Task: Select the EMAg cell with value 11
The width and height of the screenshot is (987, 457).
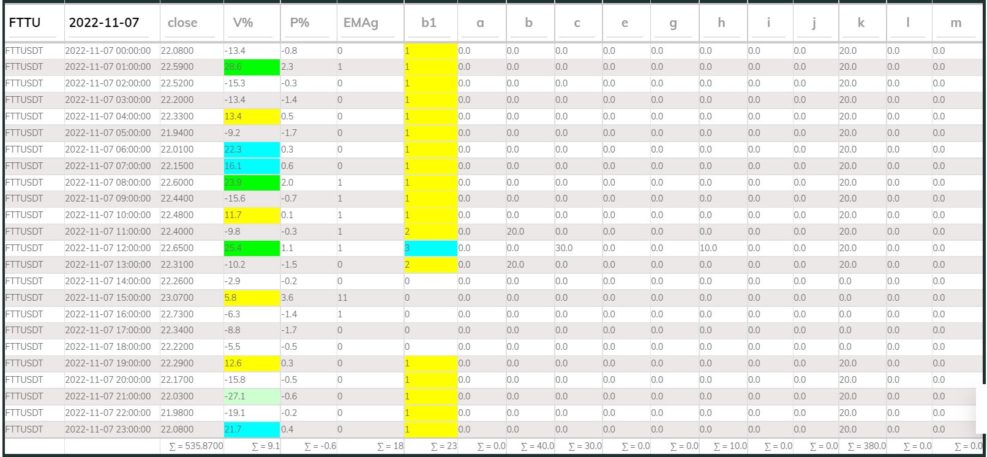Action: (x=342, y=298)
